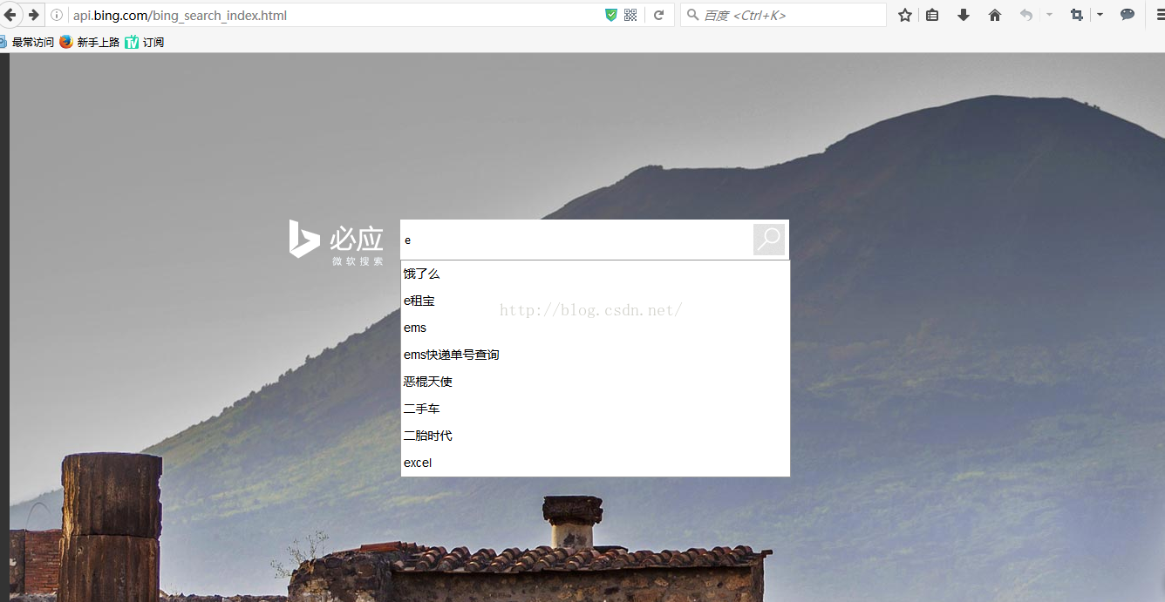Click the Bing search input containing 'e'
The width and height of the screenshot is (1165, 602).
[576, 240]
